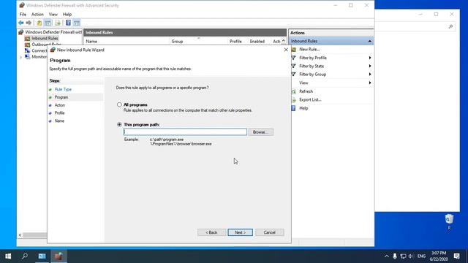Cancel the New Inbound Rule Wizard
Screen dimensions: 468x263
270,232
